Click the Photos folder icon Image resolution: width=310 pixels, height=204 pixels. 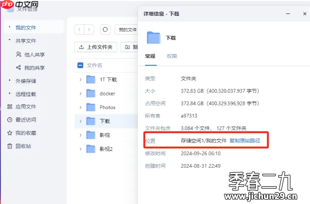click(91, 107)
